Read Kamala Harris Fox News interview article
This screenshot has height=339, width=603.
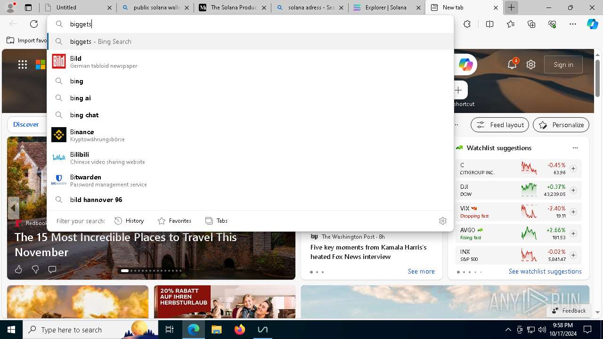368,252
